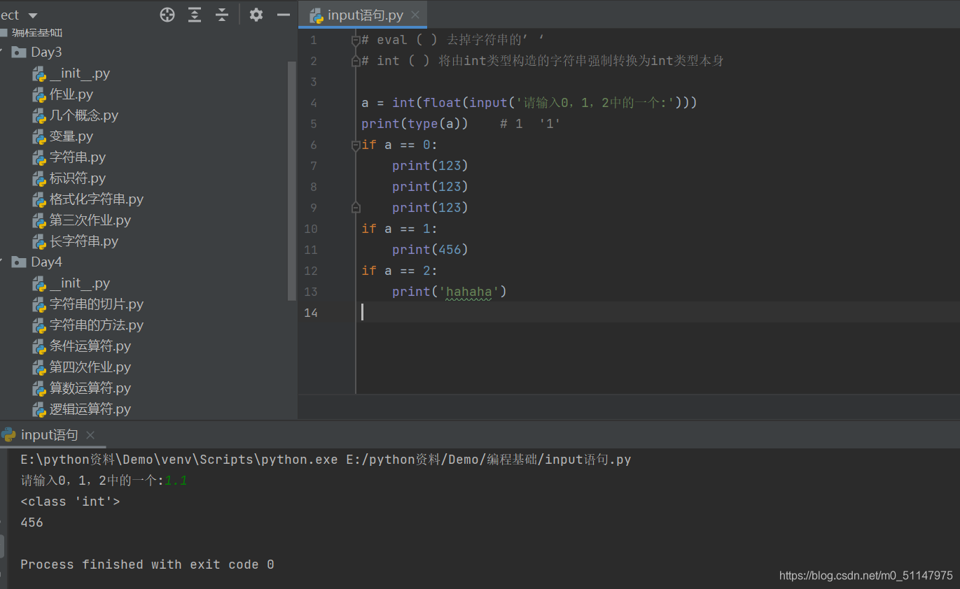Click 'if a == 2:' on line 12

coord(399,271)
